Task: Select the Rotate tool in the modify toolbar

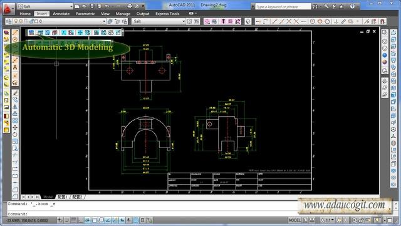Action: (x=15, y=134)
